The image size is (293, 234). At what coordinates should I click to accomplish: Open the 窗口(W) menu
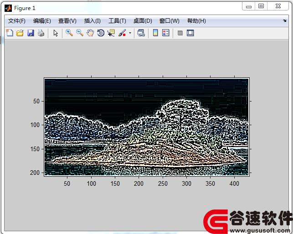[170, 21]
